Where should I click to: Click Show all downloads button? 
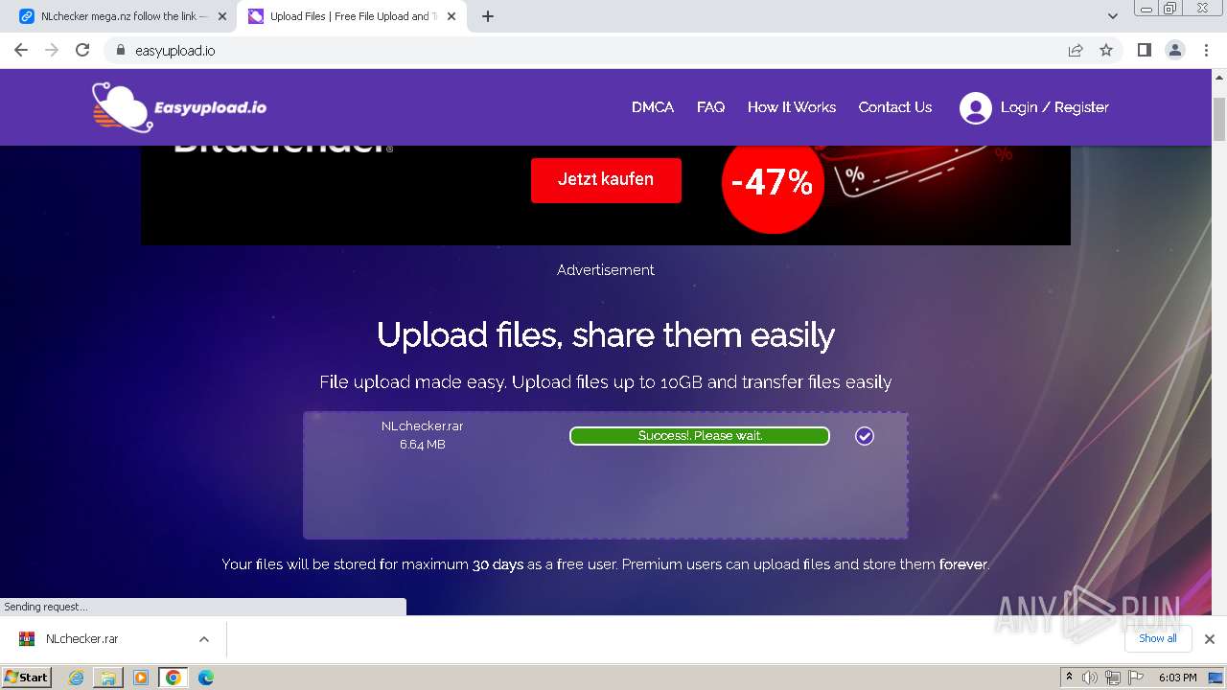[1158, 638]
